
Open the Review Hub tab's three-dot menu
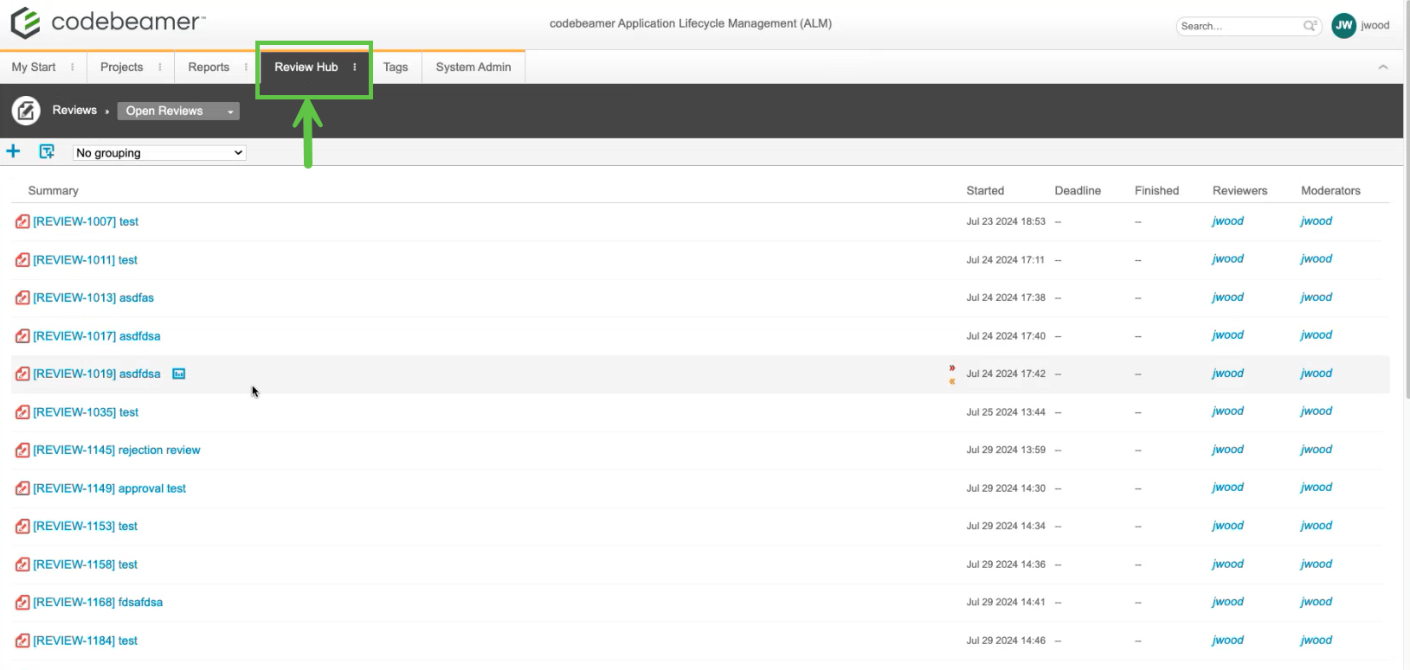pos(355,67)
